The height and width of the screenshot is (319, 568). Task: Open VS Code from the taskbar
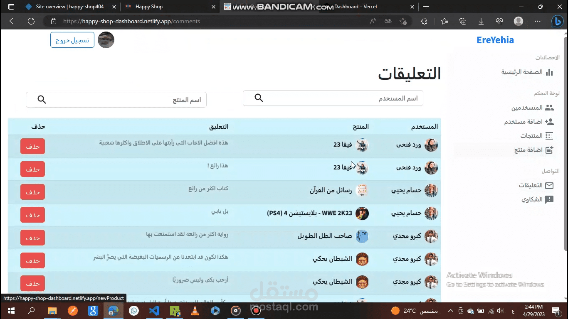pos(154,311)
